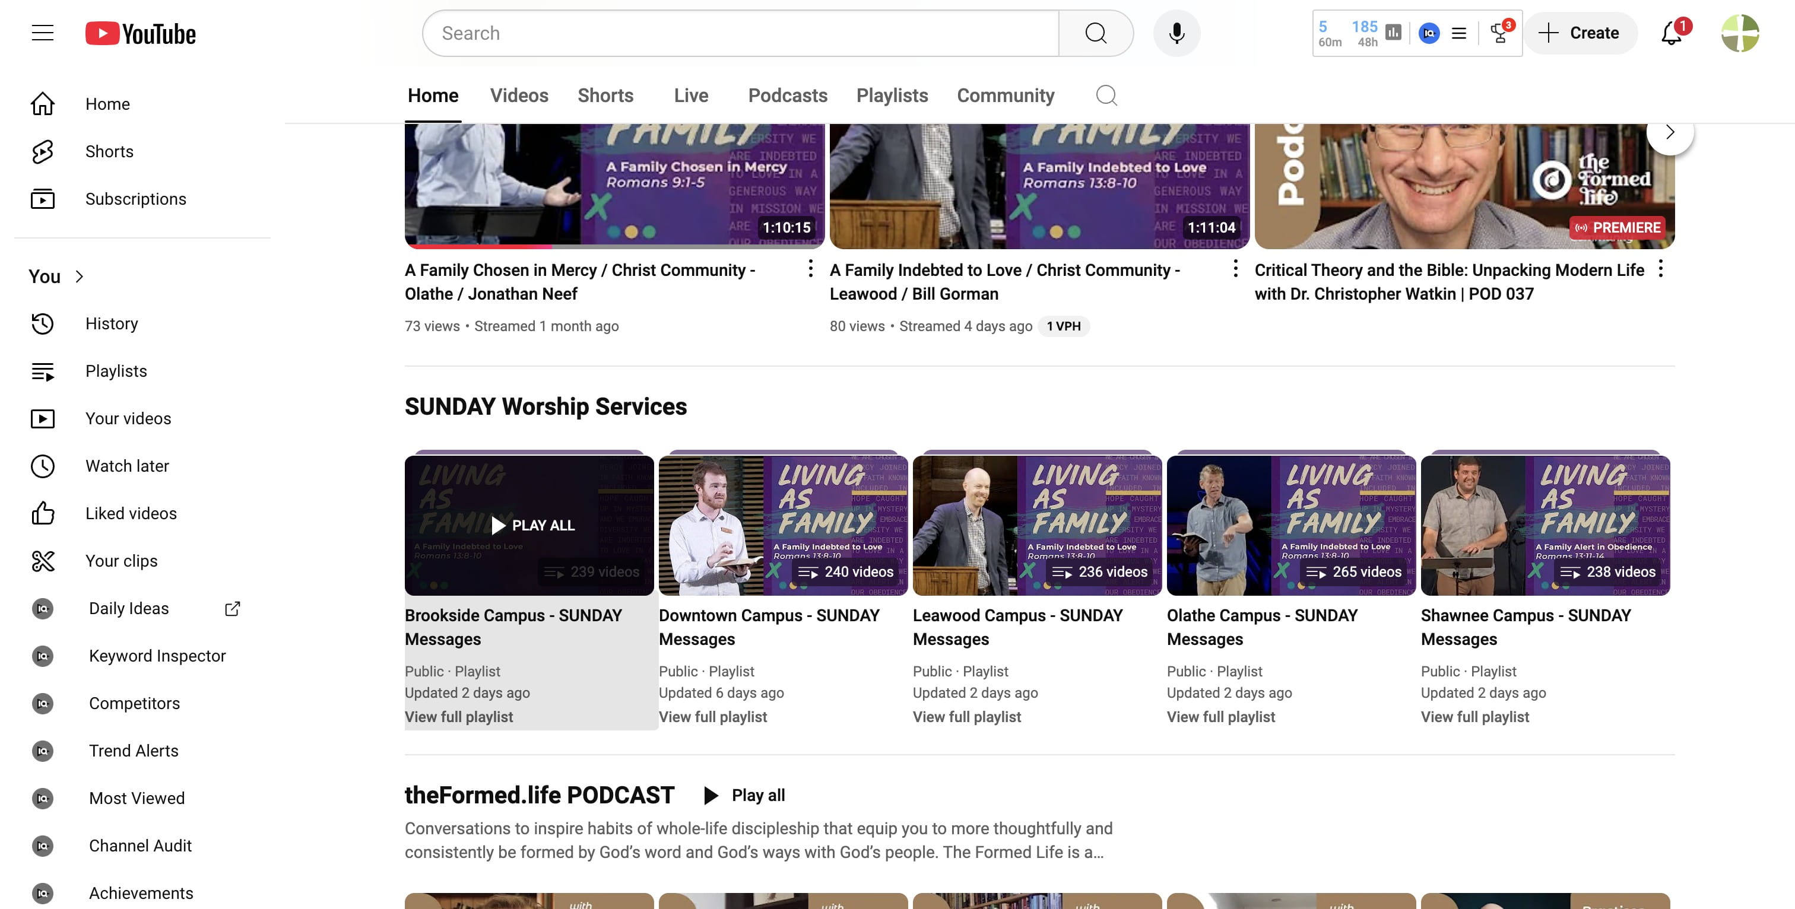
Task: Click vidIQ 185 48h views stat
Action: click(1365, 33)
